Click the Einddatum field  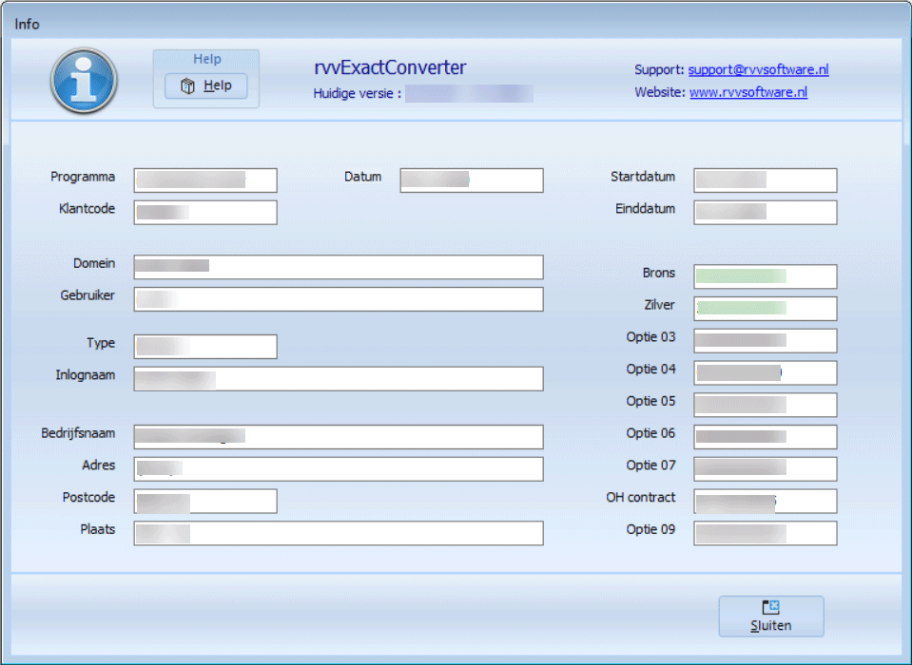766,212
